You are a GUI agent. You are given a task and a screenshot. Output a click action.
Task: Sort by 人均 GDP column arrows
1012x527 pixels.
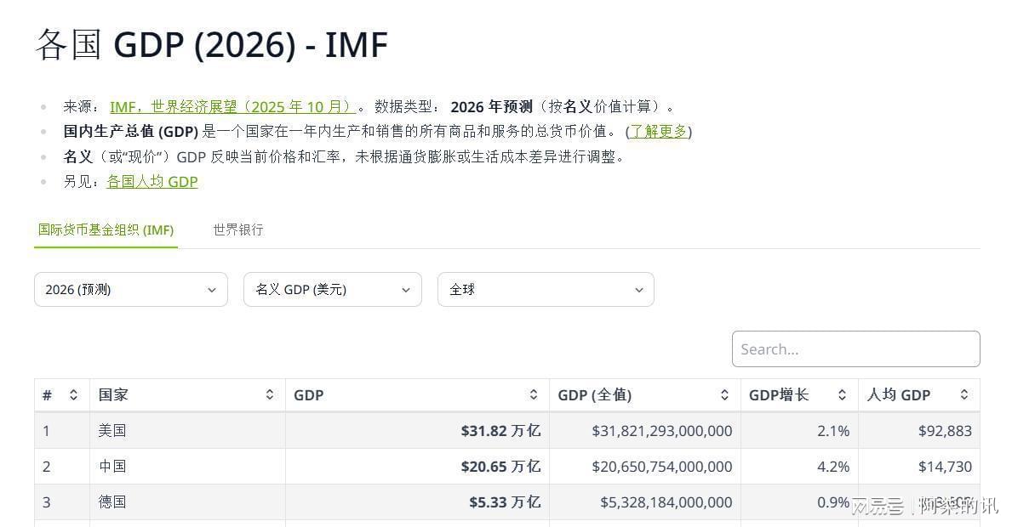[x=964, y=395]
